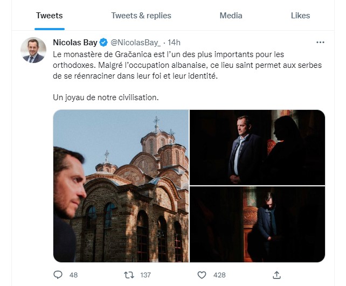This screenshot has height=286, width=346.
Task: Click the 137 retweets count
Action: coord(146,275)
